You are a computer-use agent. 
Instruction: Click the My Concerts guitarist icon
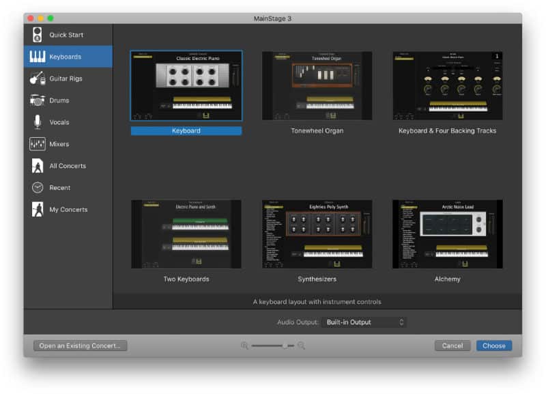(38, 210)
